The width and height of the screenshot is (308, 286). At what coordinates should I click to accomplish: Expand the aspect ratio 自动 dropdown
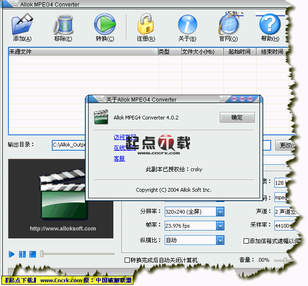[x=220, y=240]
